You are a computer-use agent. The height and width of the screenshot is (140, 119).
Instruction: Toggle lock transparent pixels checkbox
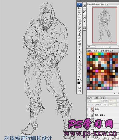coord(94,105)
